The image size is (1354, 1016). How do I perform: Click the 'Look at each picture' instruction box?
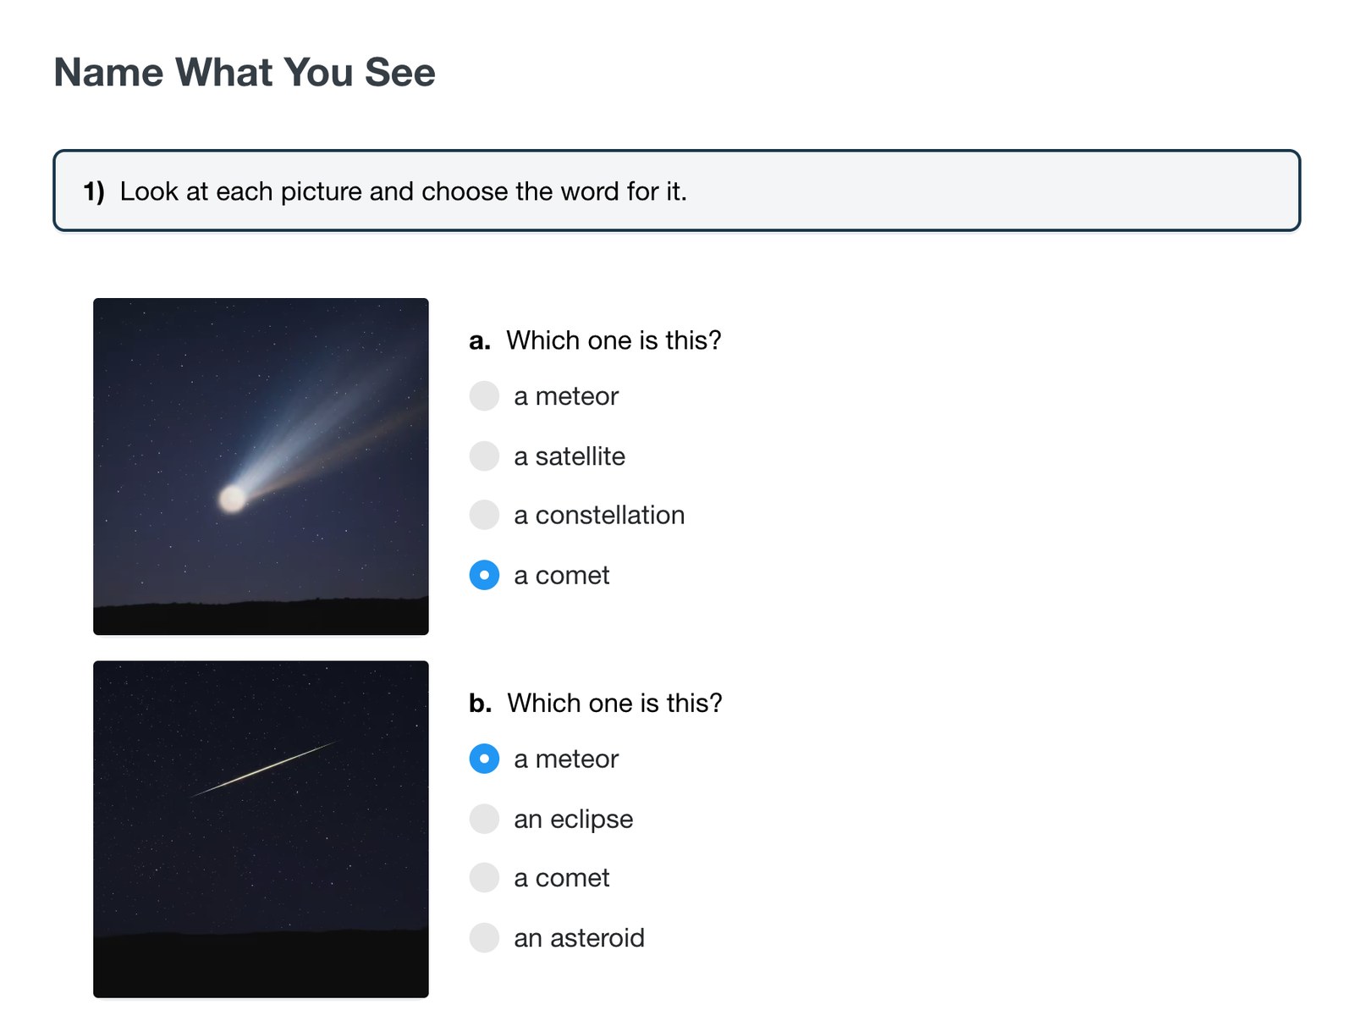point(677,190)
